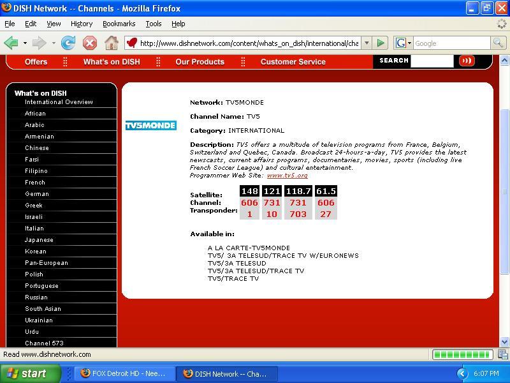Select Russian in the sidebar
Screen dimensions: 510x383
pyautogui.click(x=36, y=297)
